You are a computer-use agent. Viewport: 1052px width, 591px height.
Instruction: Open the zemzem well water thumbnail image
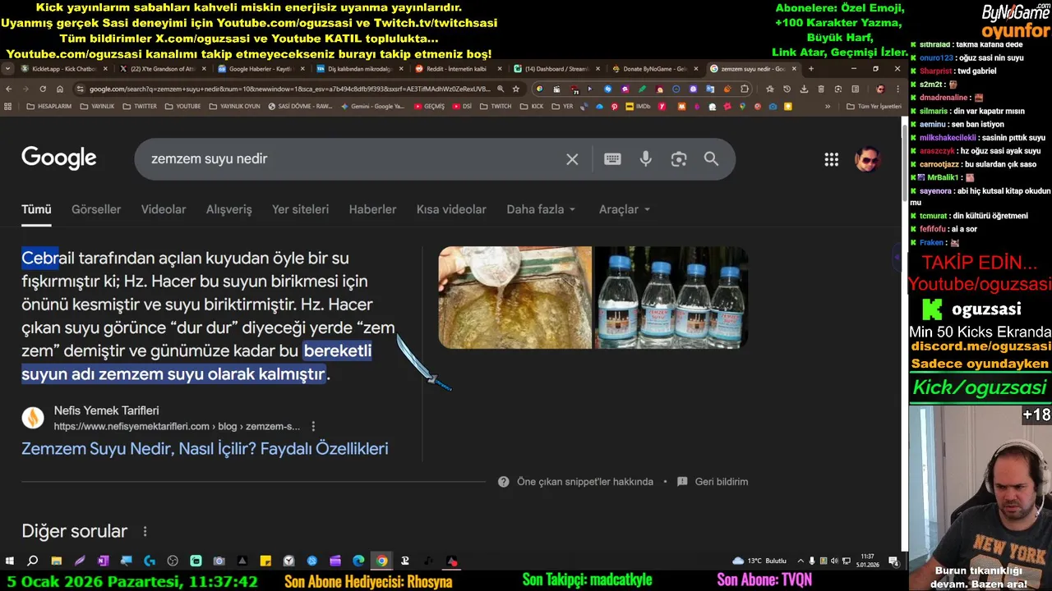click(515, 297)
